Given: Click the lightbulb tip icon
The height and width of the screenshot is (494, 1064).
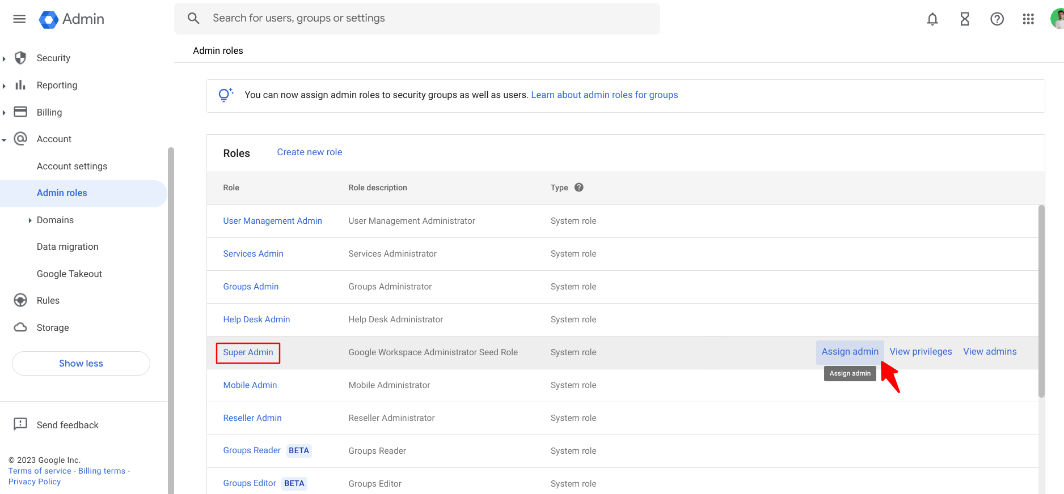Looking at the screenshot, I should (226, 95).
